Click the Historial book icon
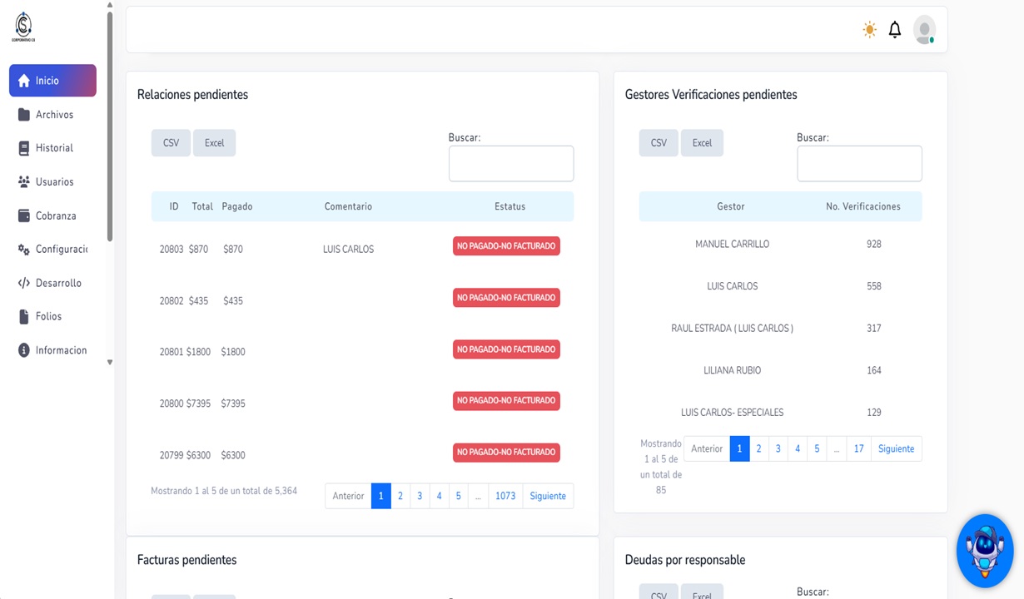Image resolution: width=1024 pixels, height=599 pixels. tap(24, 148)
